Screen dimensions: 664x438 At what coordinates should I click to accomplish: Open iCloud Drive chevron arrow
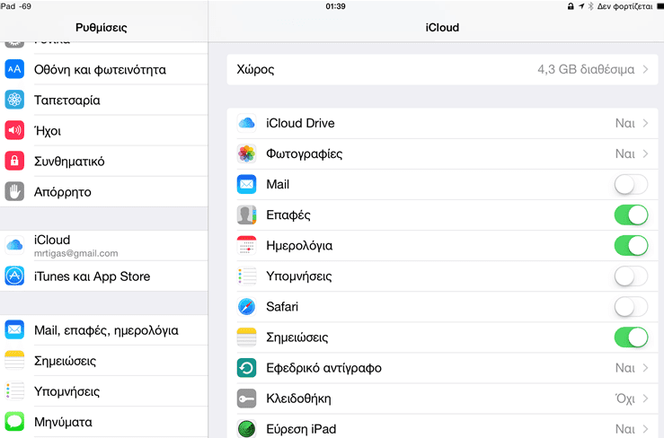tap(645, 123)
